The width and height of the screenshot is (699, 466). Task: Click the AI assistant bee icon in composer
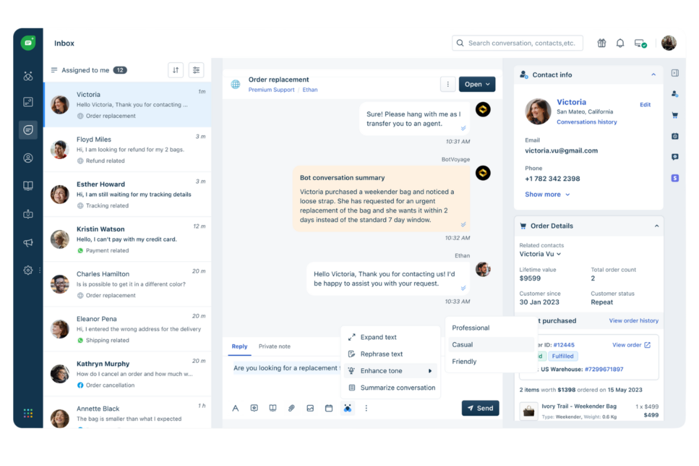click(348, 408)
